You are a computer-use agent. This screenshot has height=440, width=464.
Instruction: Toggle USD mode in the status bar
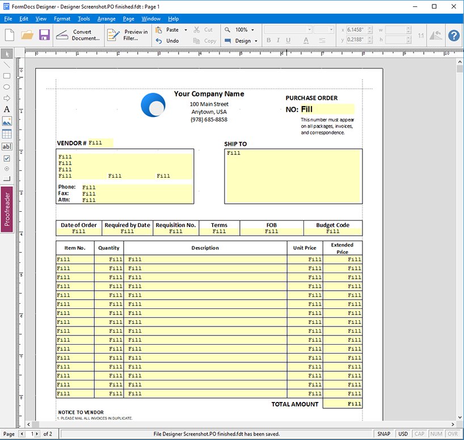(x=404, y=433)
